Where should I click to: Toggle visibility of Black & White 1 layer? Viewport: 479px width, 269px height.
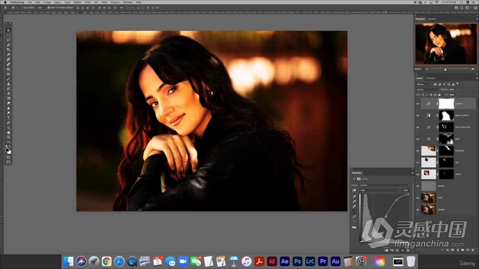(418, 116)
